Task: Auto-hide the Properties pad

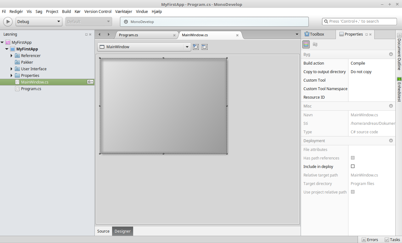Action: point(367,34)
